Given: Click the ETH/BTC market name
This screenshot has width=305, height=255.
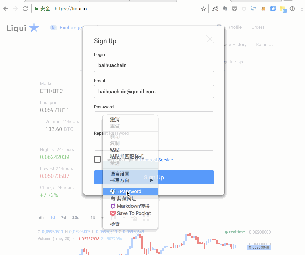Looking at the screenshot, I should pyautogui.click(x=51, y=91).
